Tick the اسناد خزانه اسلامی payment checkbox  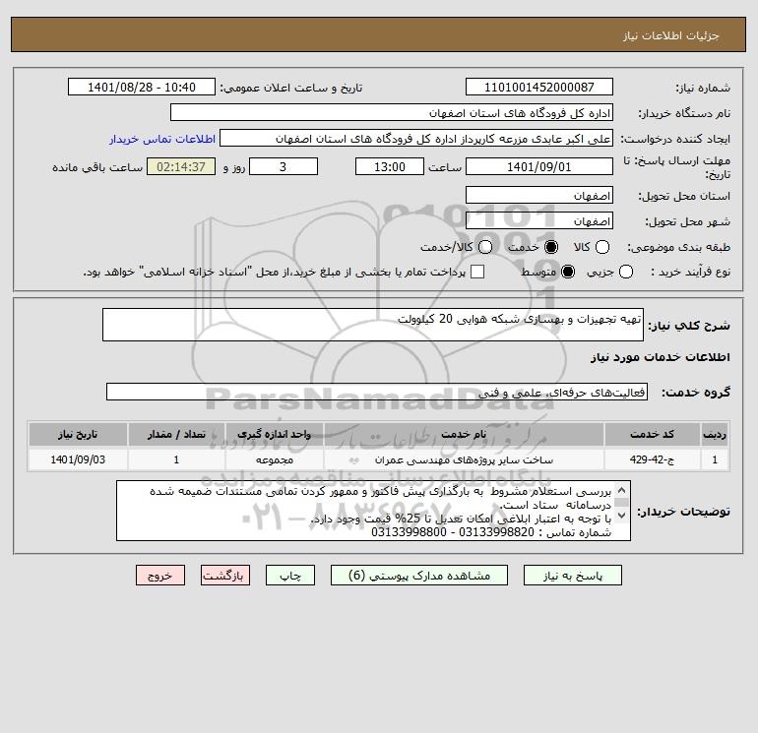(477, 272)
